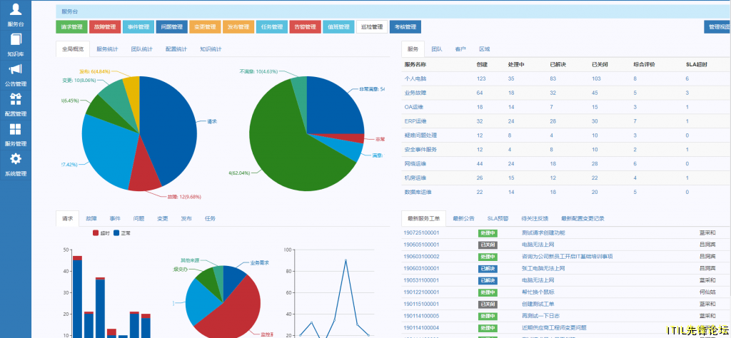The height and width of the screenshot is (338, 731).
Task: Click the 事件管理 button
Action: click(x=138, y=27)
